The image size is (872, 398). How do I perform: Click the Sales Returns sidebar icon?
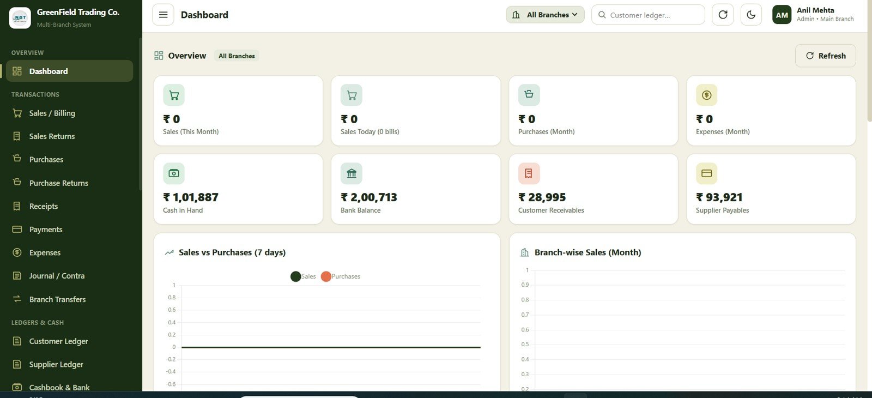pyautogui.click(x=17, y=136)
